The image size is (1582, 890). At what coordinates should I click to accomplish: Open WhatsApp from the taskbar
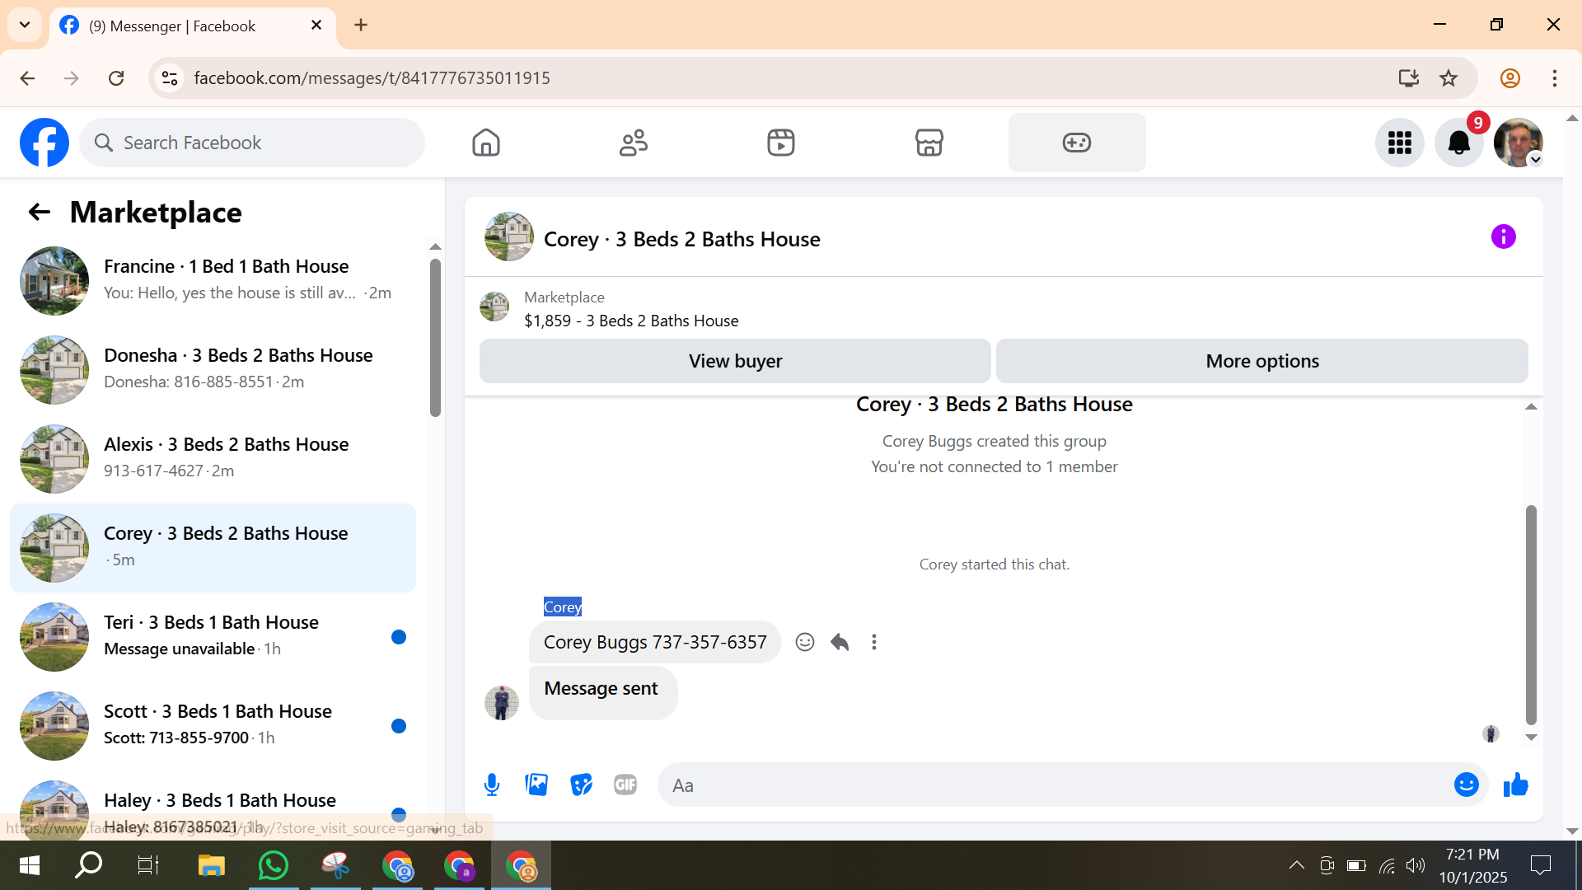[x=274, y=865]
